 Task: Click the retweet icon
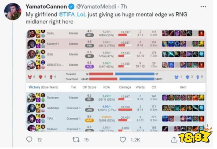pos(76,140)
